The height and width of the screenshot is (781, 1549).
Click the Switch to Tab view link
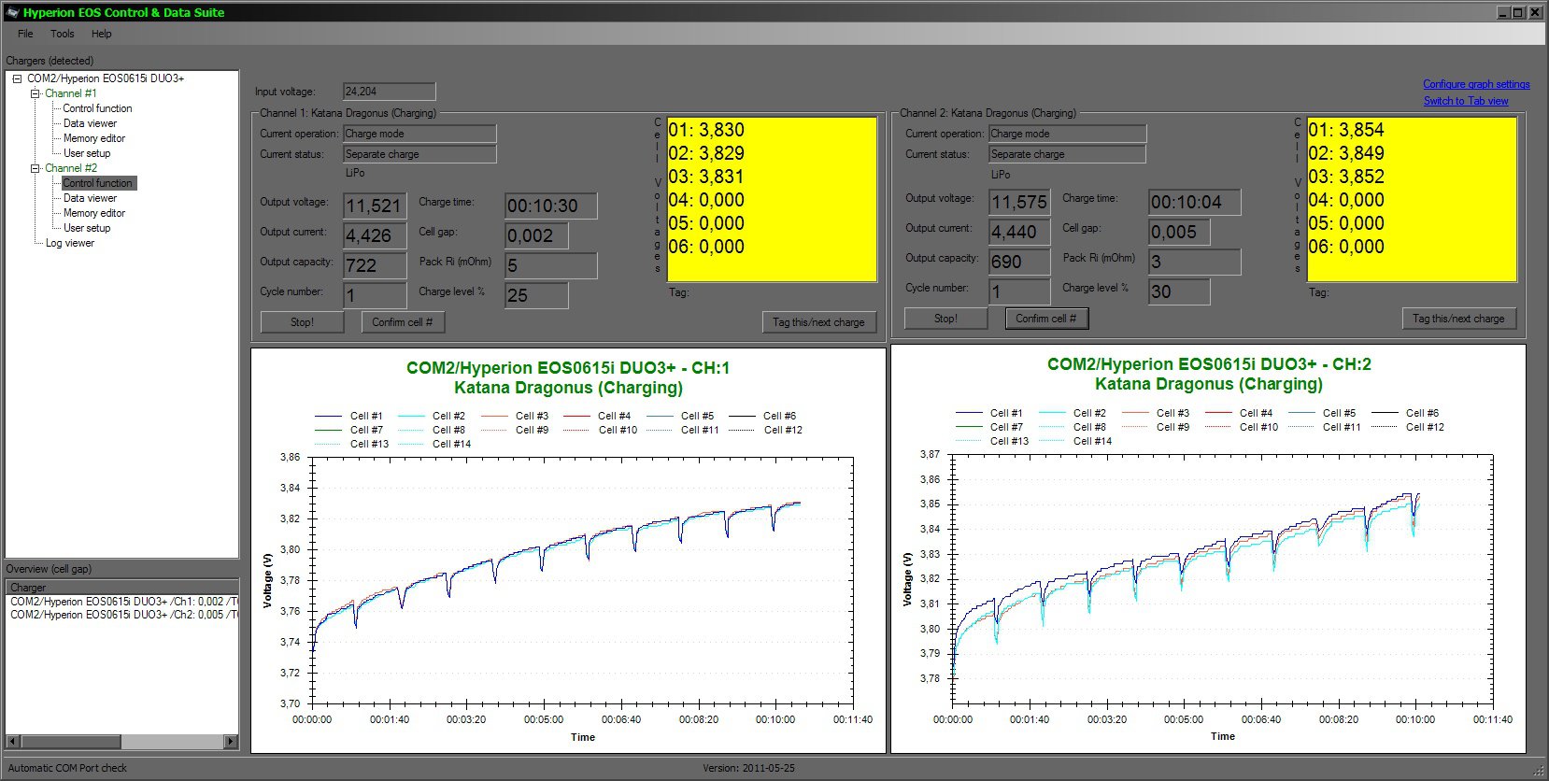pyautogui.click(x=1466, y=101)
